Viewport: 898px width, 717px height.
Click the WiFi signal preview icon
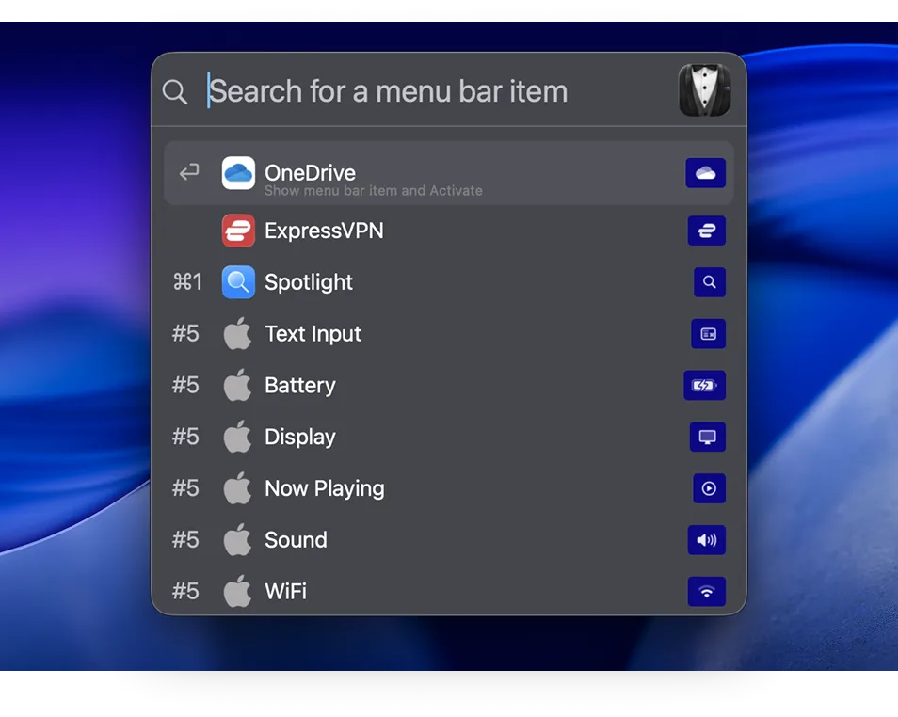pos(707,592)
